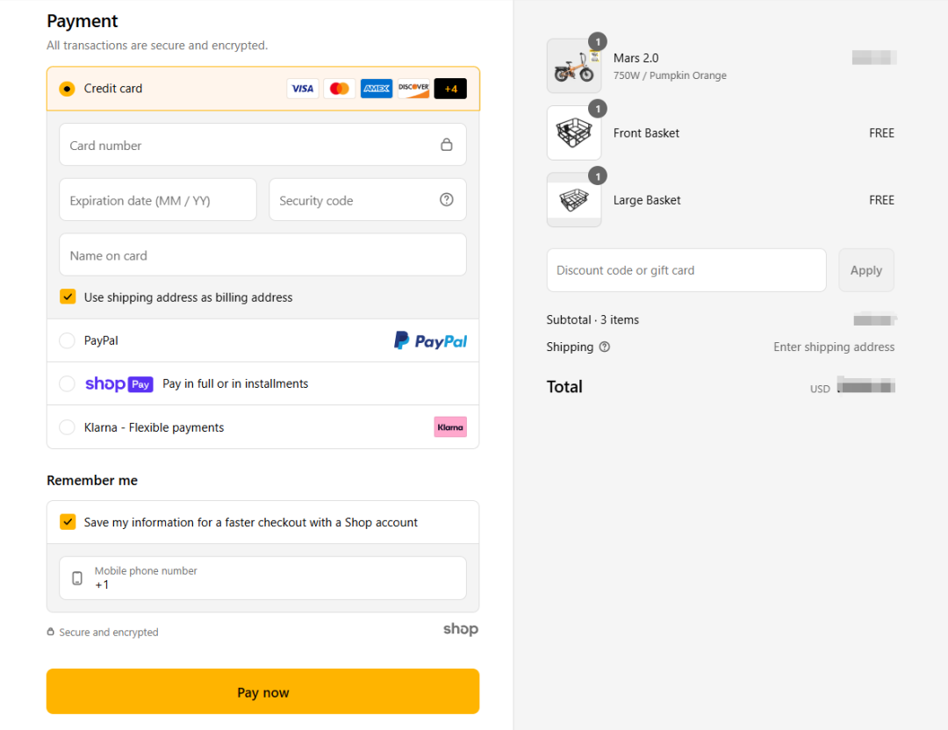Focus the Card number field

(x=250, y=145)
